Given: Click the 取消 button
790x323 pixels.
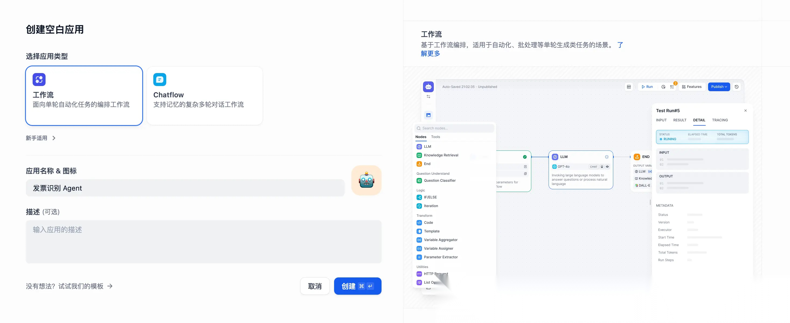Looking at the screenshot, I should [x=315, y=286].
